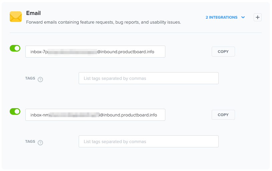The height and width of the screenshot is (171, 272).
Task: Copy the inbox-7p forwarding address
Action: click(x=223, y=52)
